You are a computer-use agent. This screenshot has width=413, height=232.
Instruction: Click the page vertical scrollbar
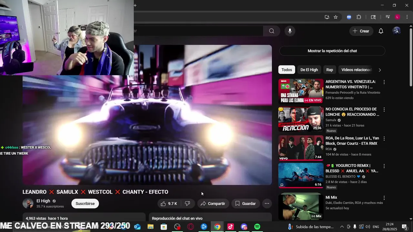pyautogui.click(x=411, y=58)
